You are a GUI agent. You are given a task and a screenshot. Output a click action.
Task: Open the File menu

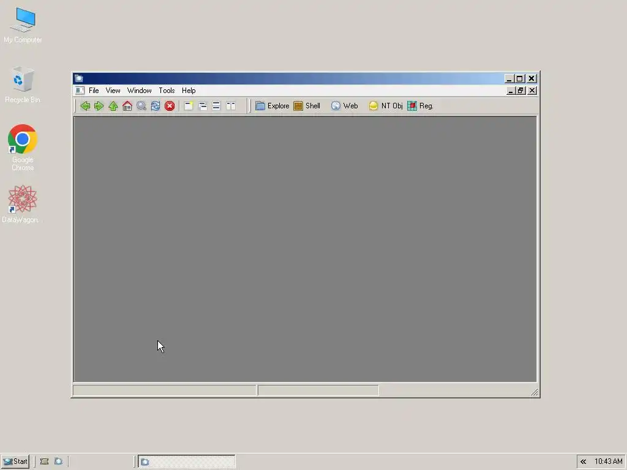[x=94, y=91]
